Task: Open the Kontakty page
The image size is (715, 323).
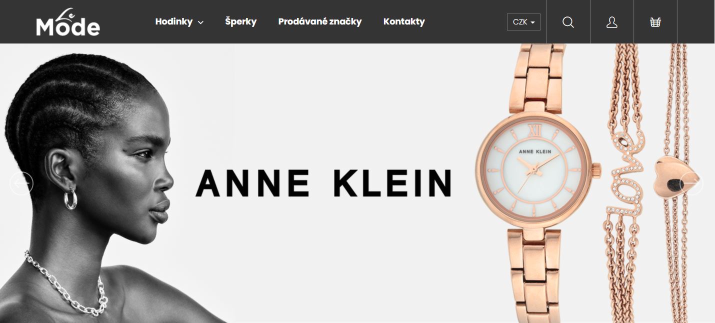Action: click(404, 21)
